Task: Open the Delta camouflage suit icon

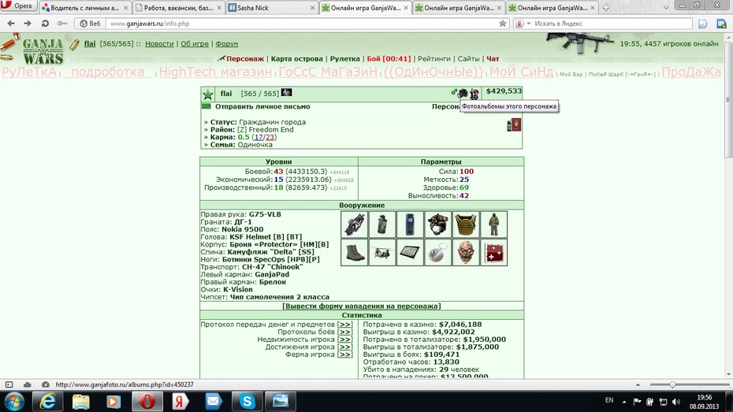Action: click(x=493, y=225)
